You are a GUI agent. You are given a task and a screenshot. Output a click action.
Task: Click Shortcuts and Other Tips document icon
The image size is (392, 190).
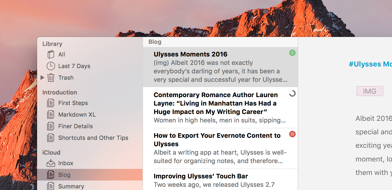51,138
